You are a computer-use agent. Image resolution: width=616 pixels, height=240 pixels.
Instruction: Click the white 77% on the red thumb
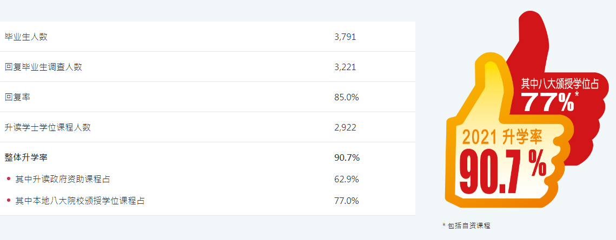tap(547, 102)
